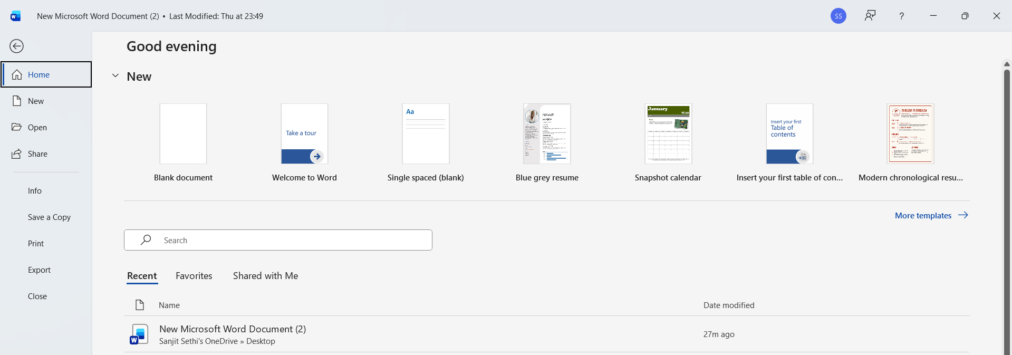Switch to the Favorites tab

tap(194, 276)
